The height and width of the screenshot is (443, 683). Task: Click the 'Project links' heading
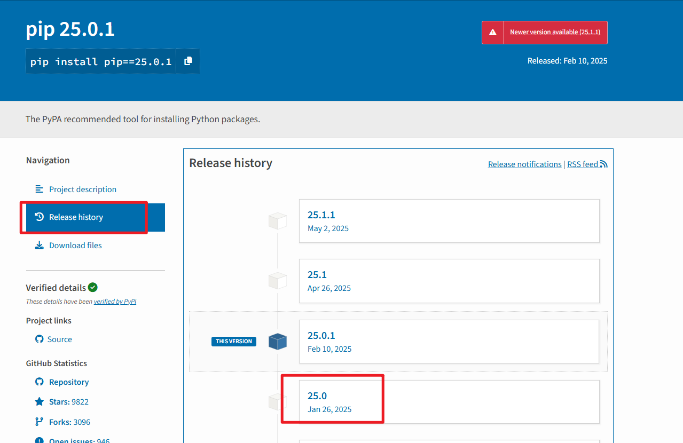49,321
